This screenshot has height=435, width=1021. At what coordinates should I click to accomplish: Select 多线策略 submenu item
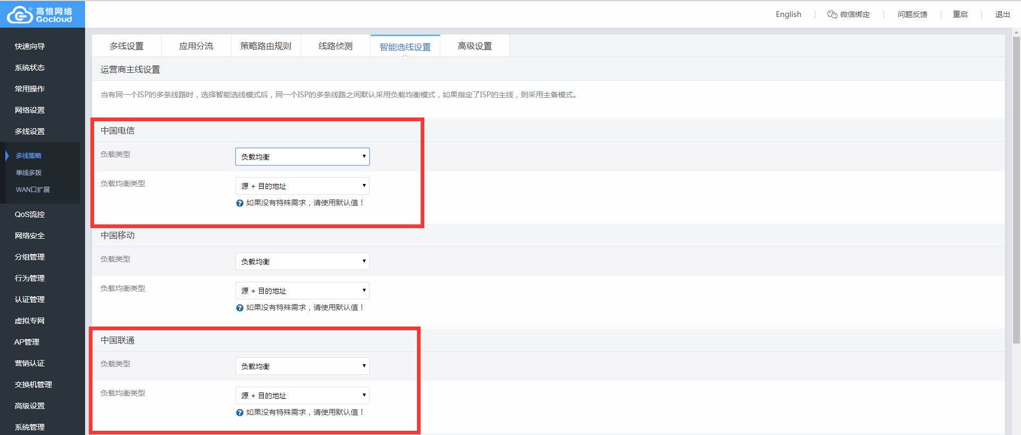point(29,156)
